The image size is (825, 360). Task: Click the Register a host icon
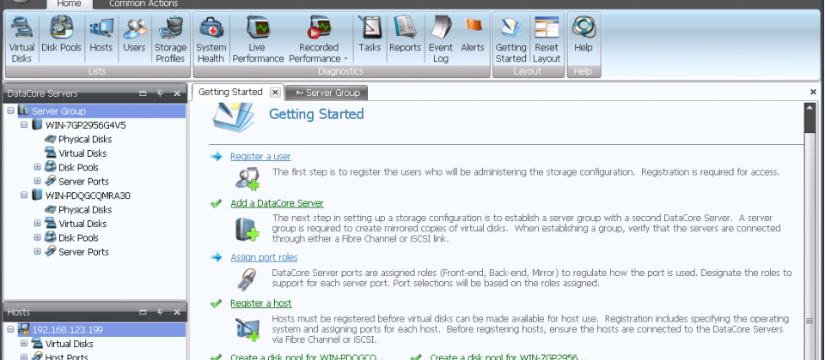pyautogui.click(x=247, y=329)
